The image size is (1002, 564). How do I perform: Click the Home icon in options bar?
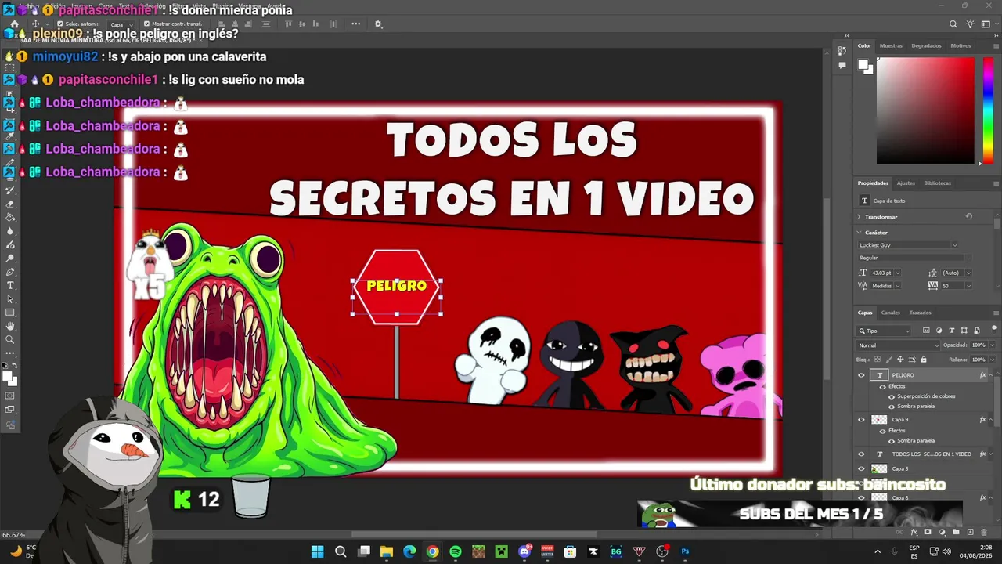coord(14,24)
